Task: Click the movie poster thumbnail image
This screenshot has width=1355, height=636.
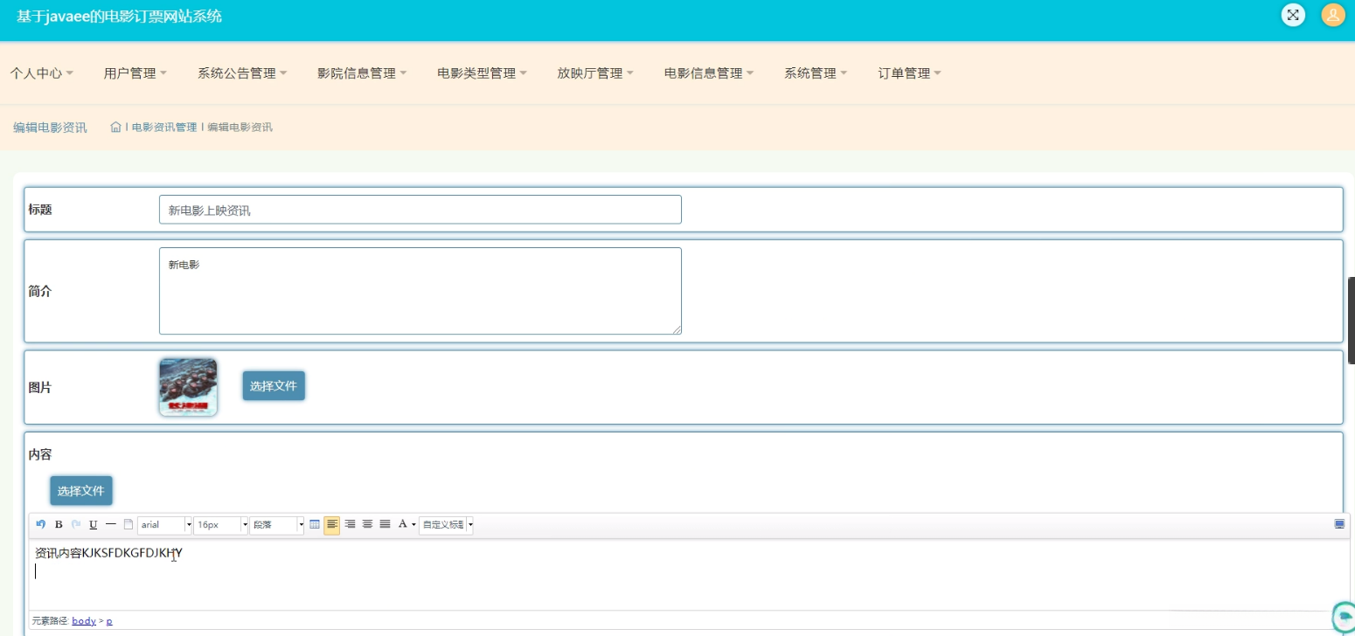Action: (188, 387)
